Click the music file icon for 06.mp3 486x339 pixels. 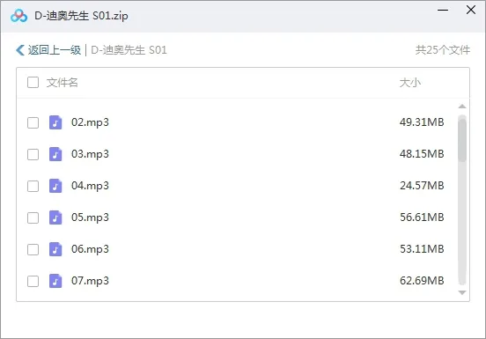click(55, 249)
